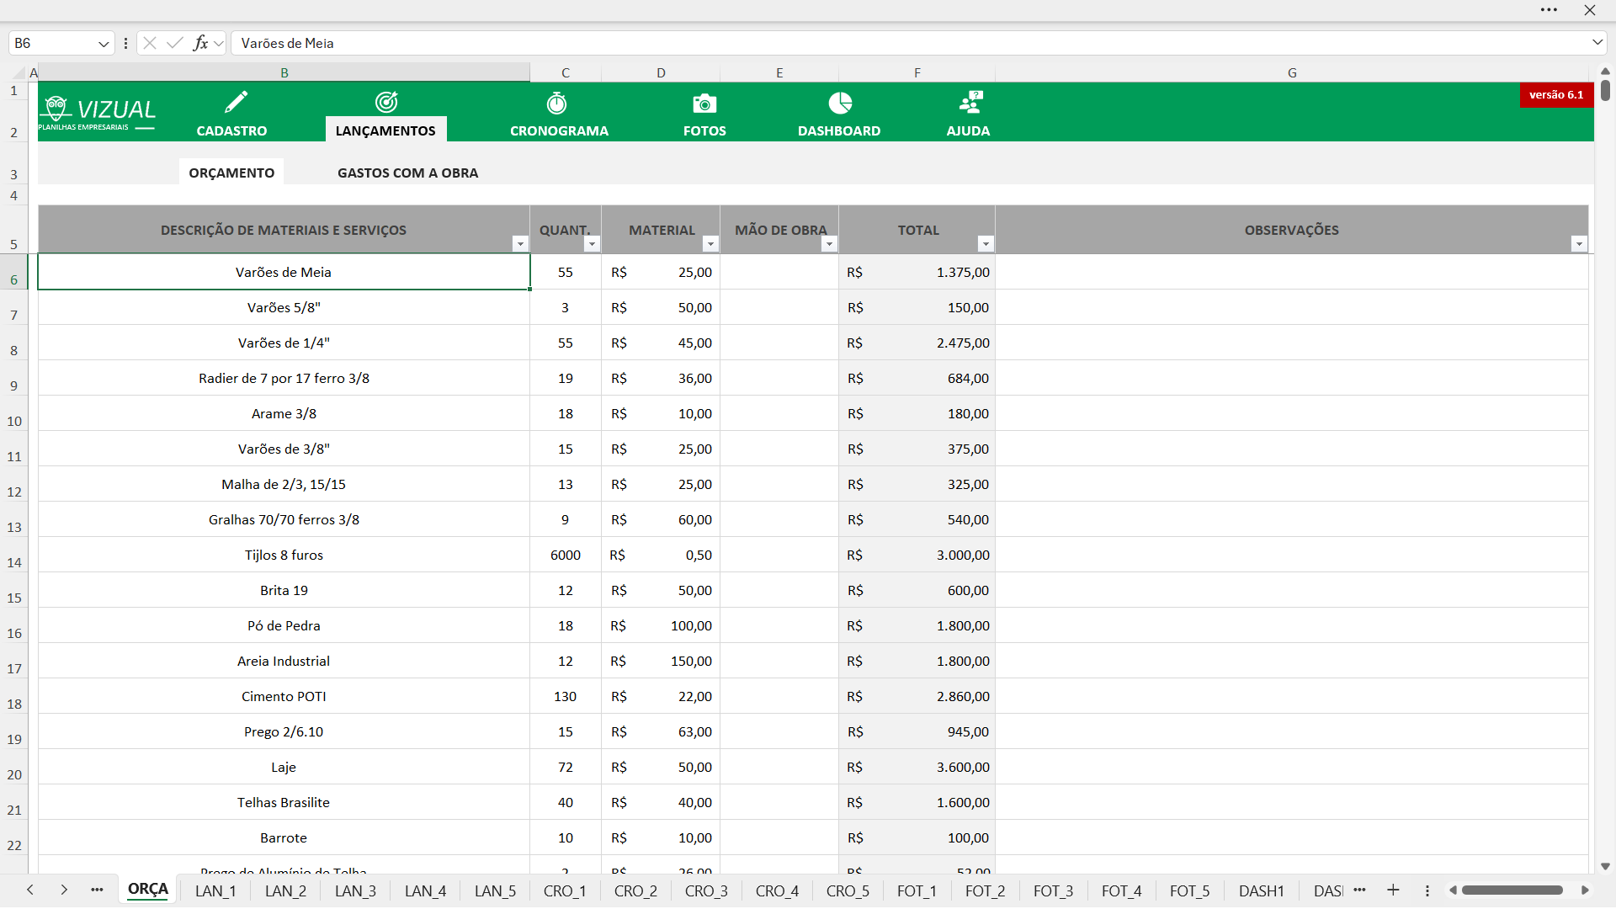
Task: Open DASHBOARD via the pie chart icon
Action: (x=839, y=102)
